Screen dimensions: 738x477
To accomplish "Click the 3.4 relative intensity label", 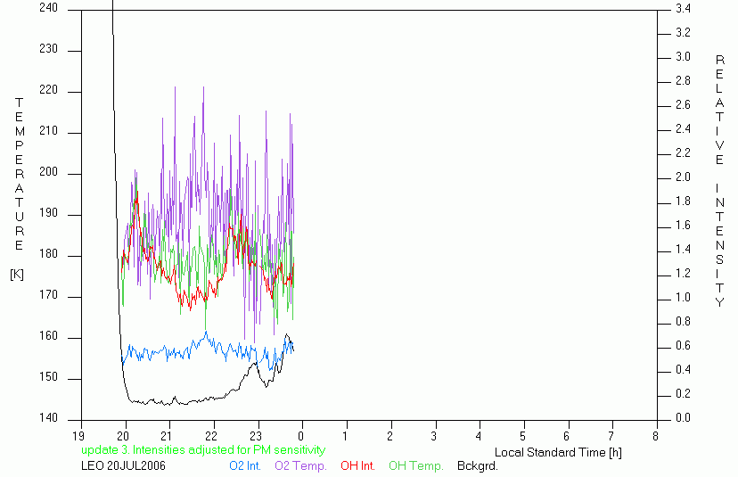I will tap(683, 9).
